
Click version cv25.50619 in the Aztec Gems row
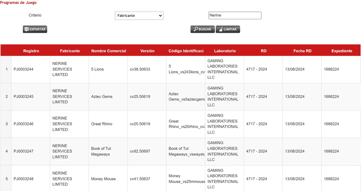point(140,97)
